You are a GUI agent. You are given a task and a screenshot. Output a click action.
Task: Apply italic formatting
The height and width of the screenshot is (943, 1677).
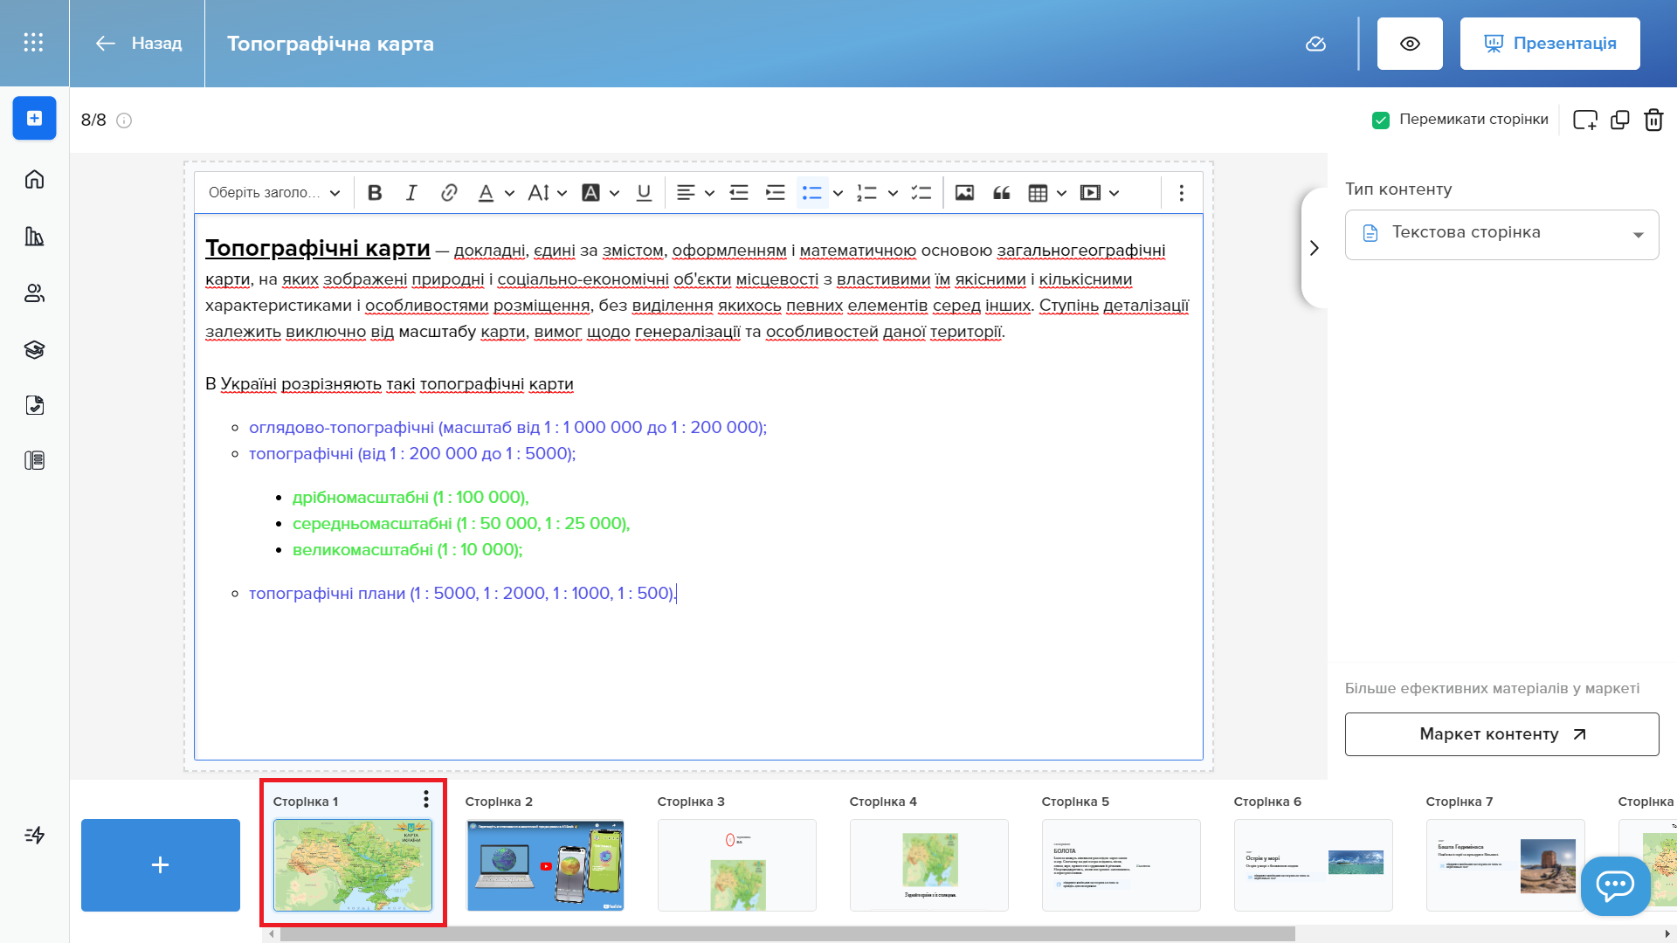click(411, 193)
